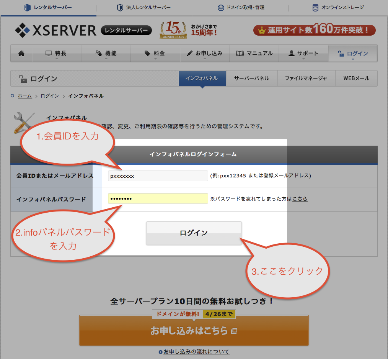Open the お申し込み application menu
Viewport: 388px width, 359px height.
[x=205, y=53]
